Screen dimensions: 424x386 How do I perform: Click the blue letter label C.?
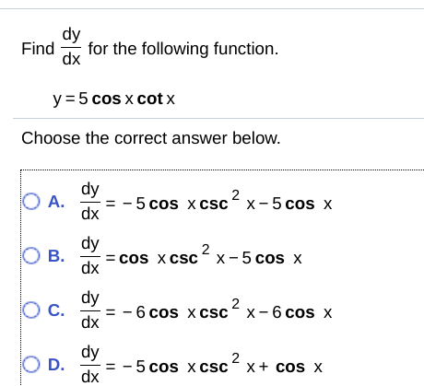pos(56,310)
